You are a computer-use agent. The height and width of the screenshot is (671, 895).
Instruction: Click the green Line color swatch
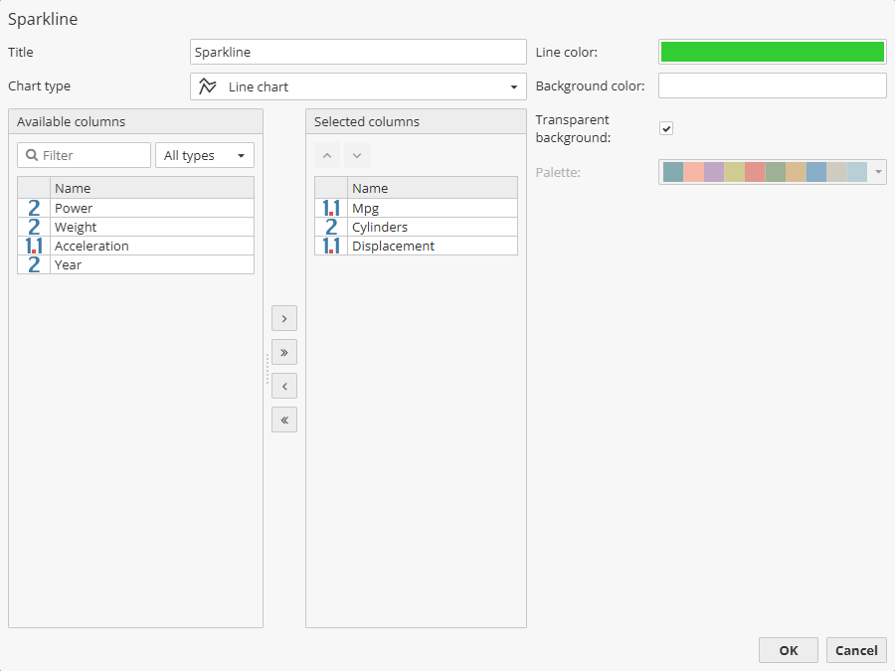(772, 51)
